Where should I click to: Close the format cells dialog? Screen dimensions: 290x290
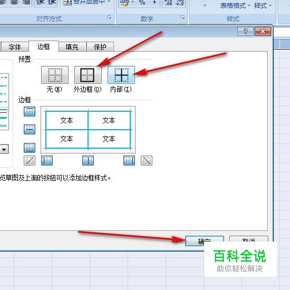point(263,31)
